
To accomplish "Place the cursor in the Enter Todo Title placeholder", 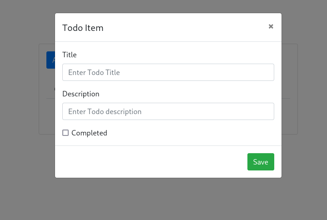I will [94, 73].
